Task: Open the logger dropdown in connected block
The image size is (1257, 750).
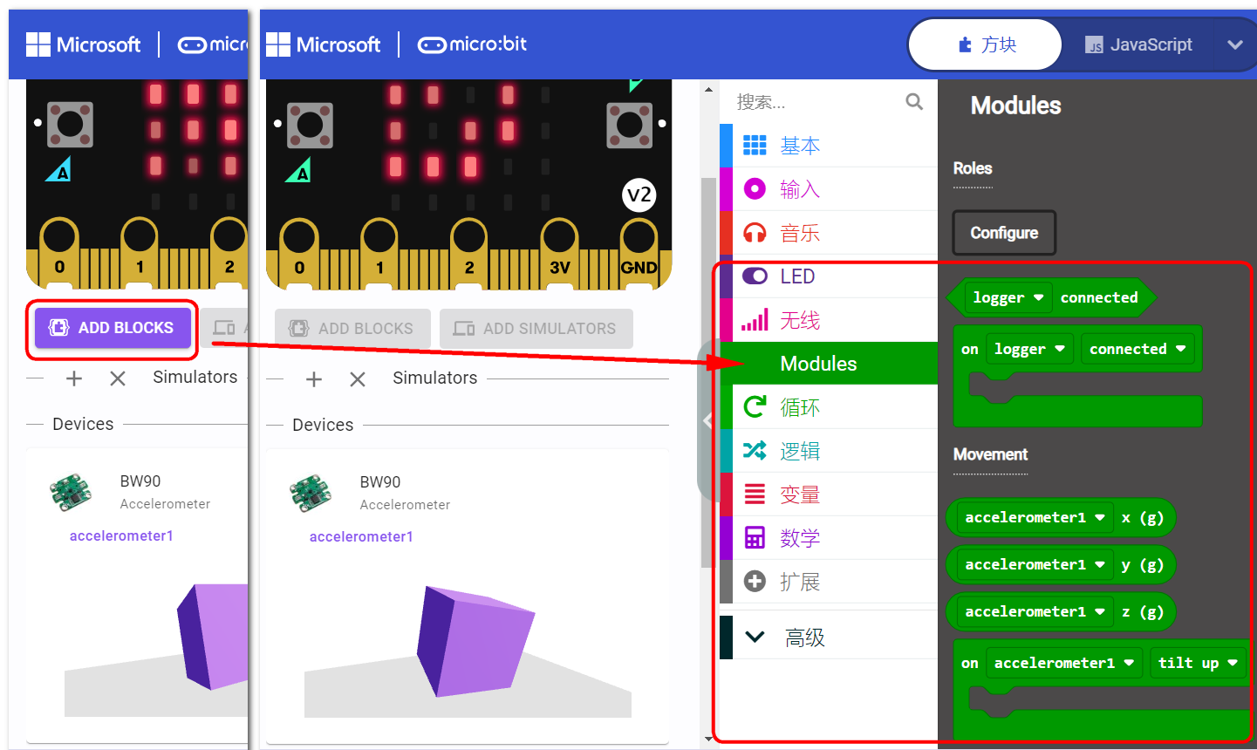Action: click(1008, 297)
